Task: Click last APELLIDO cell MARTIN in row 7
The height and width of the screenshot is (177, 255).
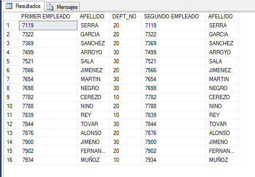Action: click(x=222, y=79)
